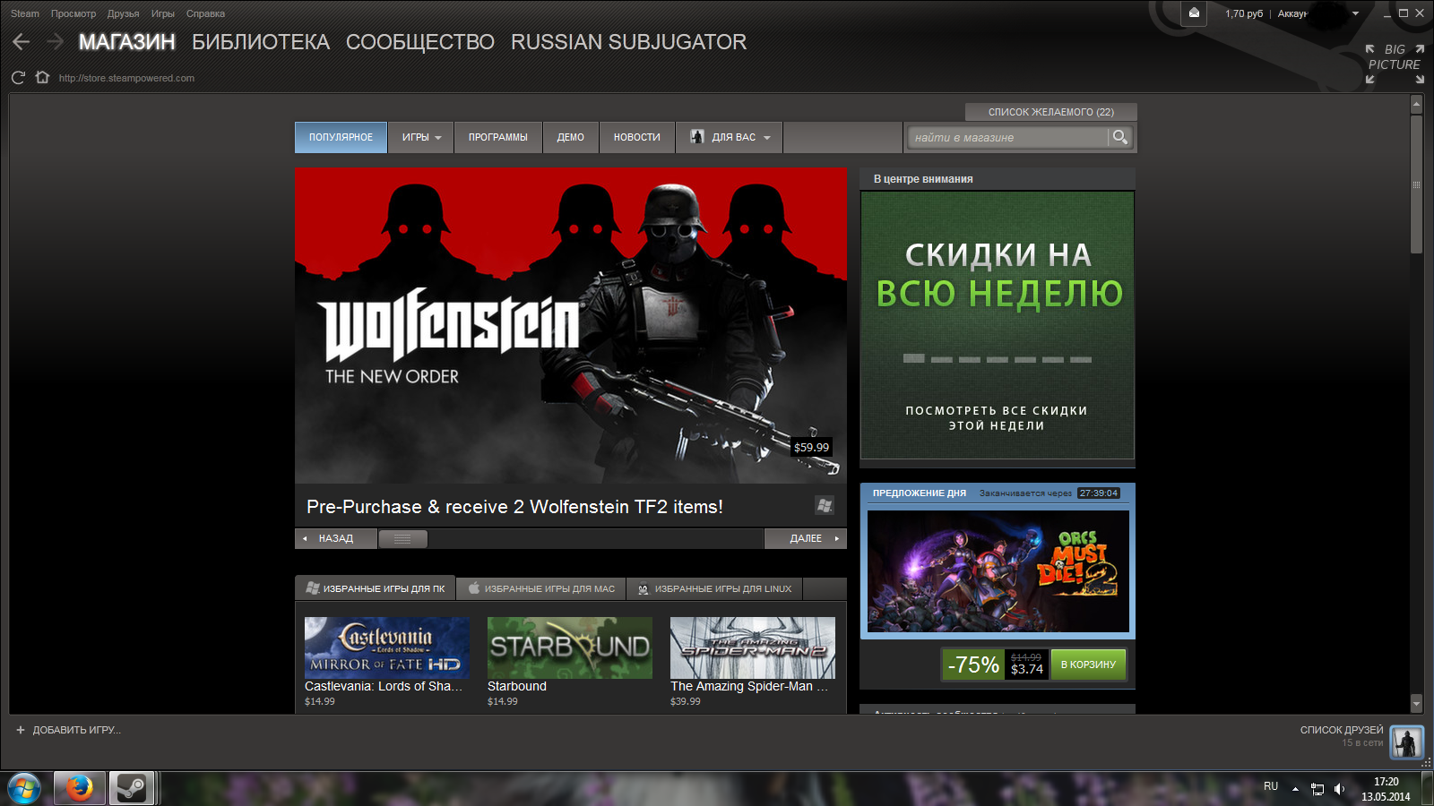This screenshot has height=806, width=1434.
Task: Open the notifications inbox icon
Action: point(1194,13)
